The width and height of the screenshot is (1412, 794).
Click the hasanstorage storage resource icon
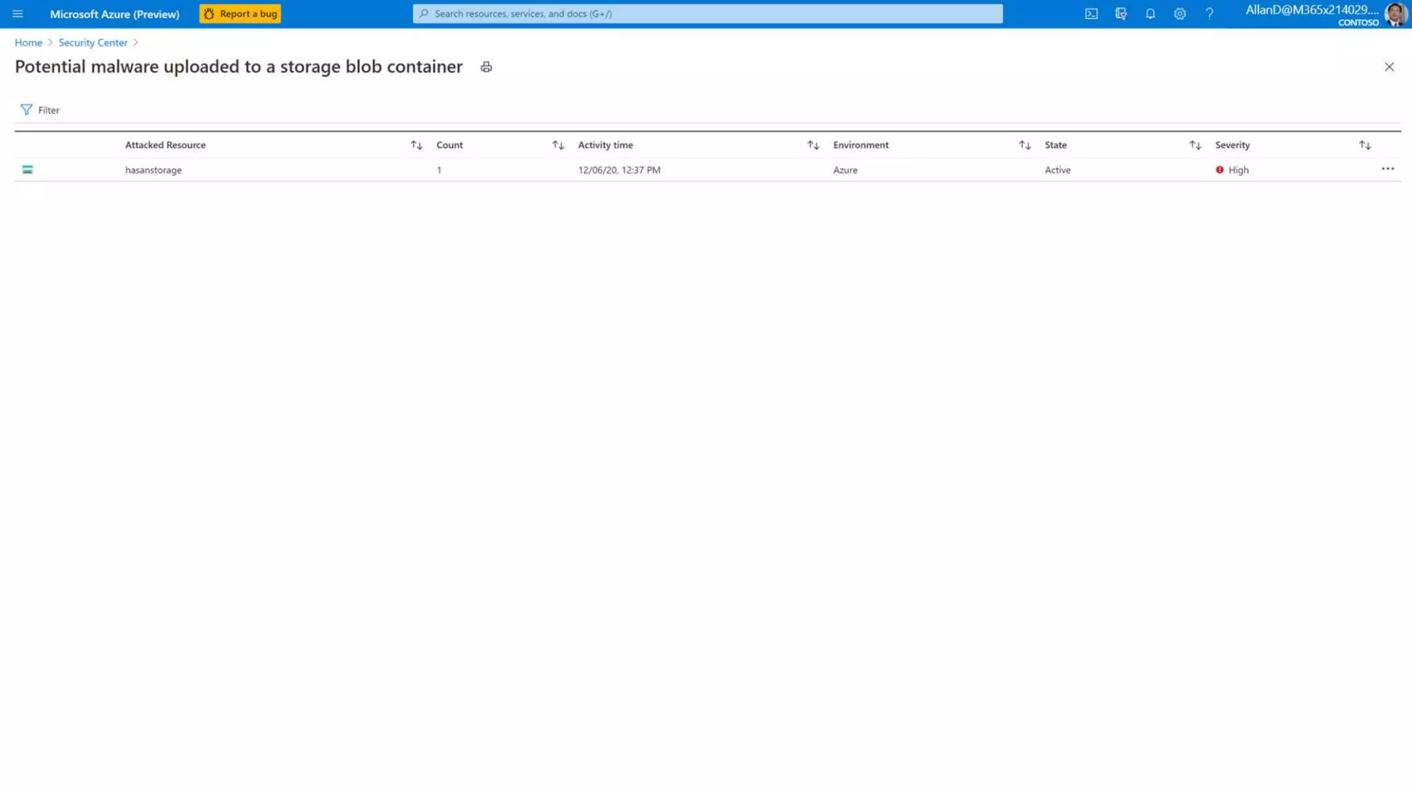coord(28,170)
